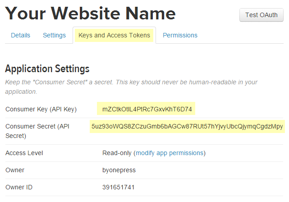Viewport: 289px width, 202px height.
Task: Go to the Permissions tab
Action: [x=180, y=35]
